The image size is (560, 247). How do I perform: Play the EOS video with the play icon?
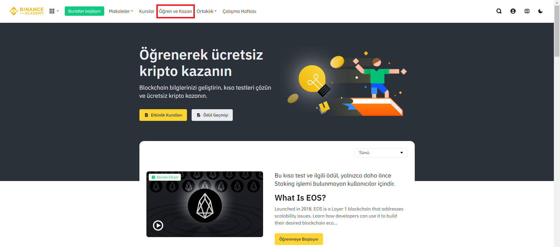click(158, 225)
